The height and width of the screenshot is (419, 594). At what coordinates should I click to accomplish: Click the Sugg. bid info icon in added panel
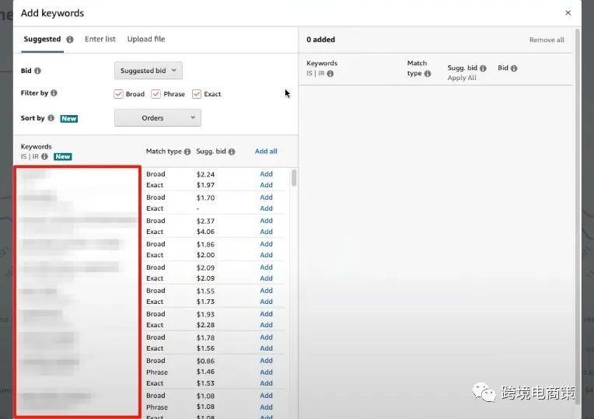(483, 68)
